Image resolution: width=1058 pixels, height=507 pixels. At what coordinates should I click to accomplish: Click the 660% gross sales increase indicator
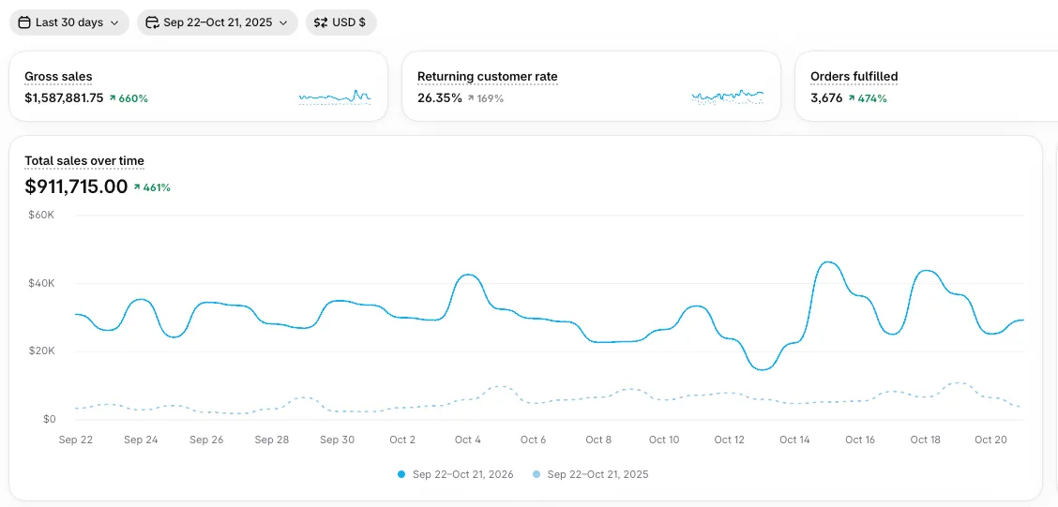[128, 98]
